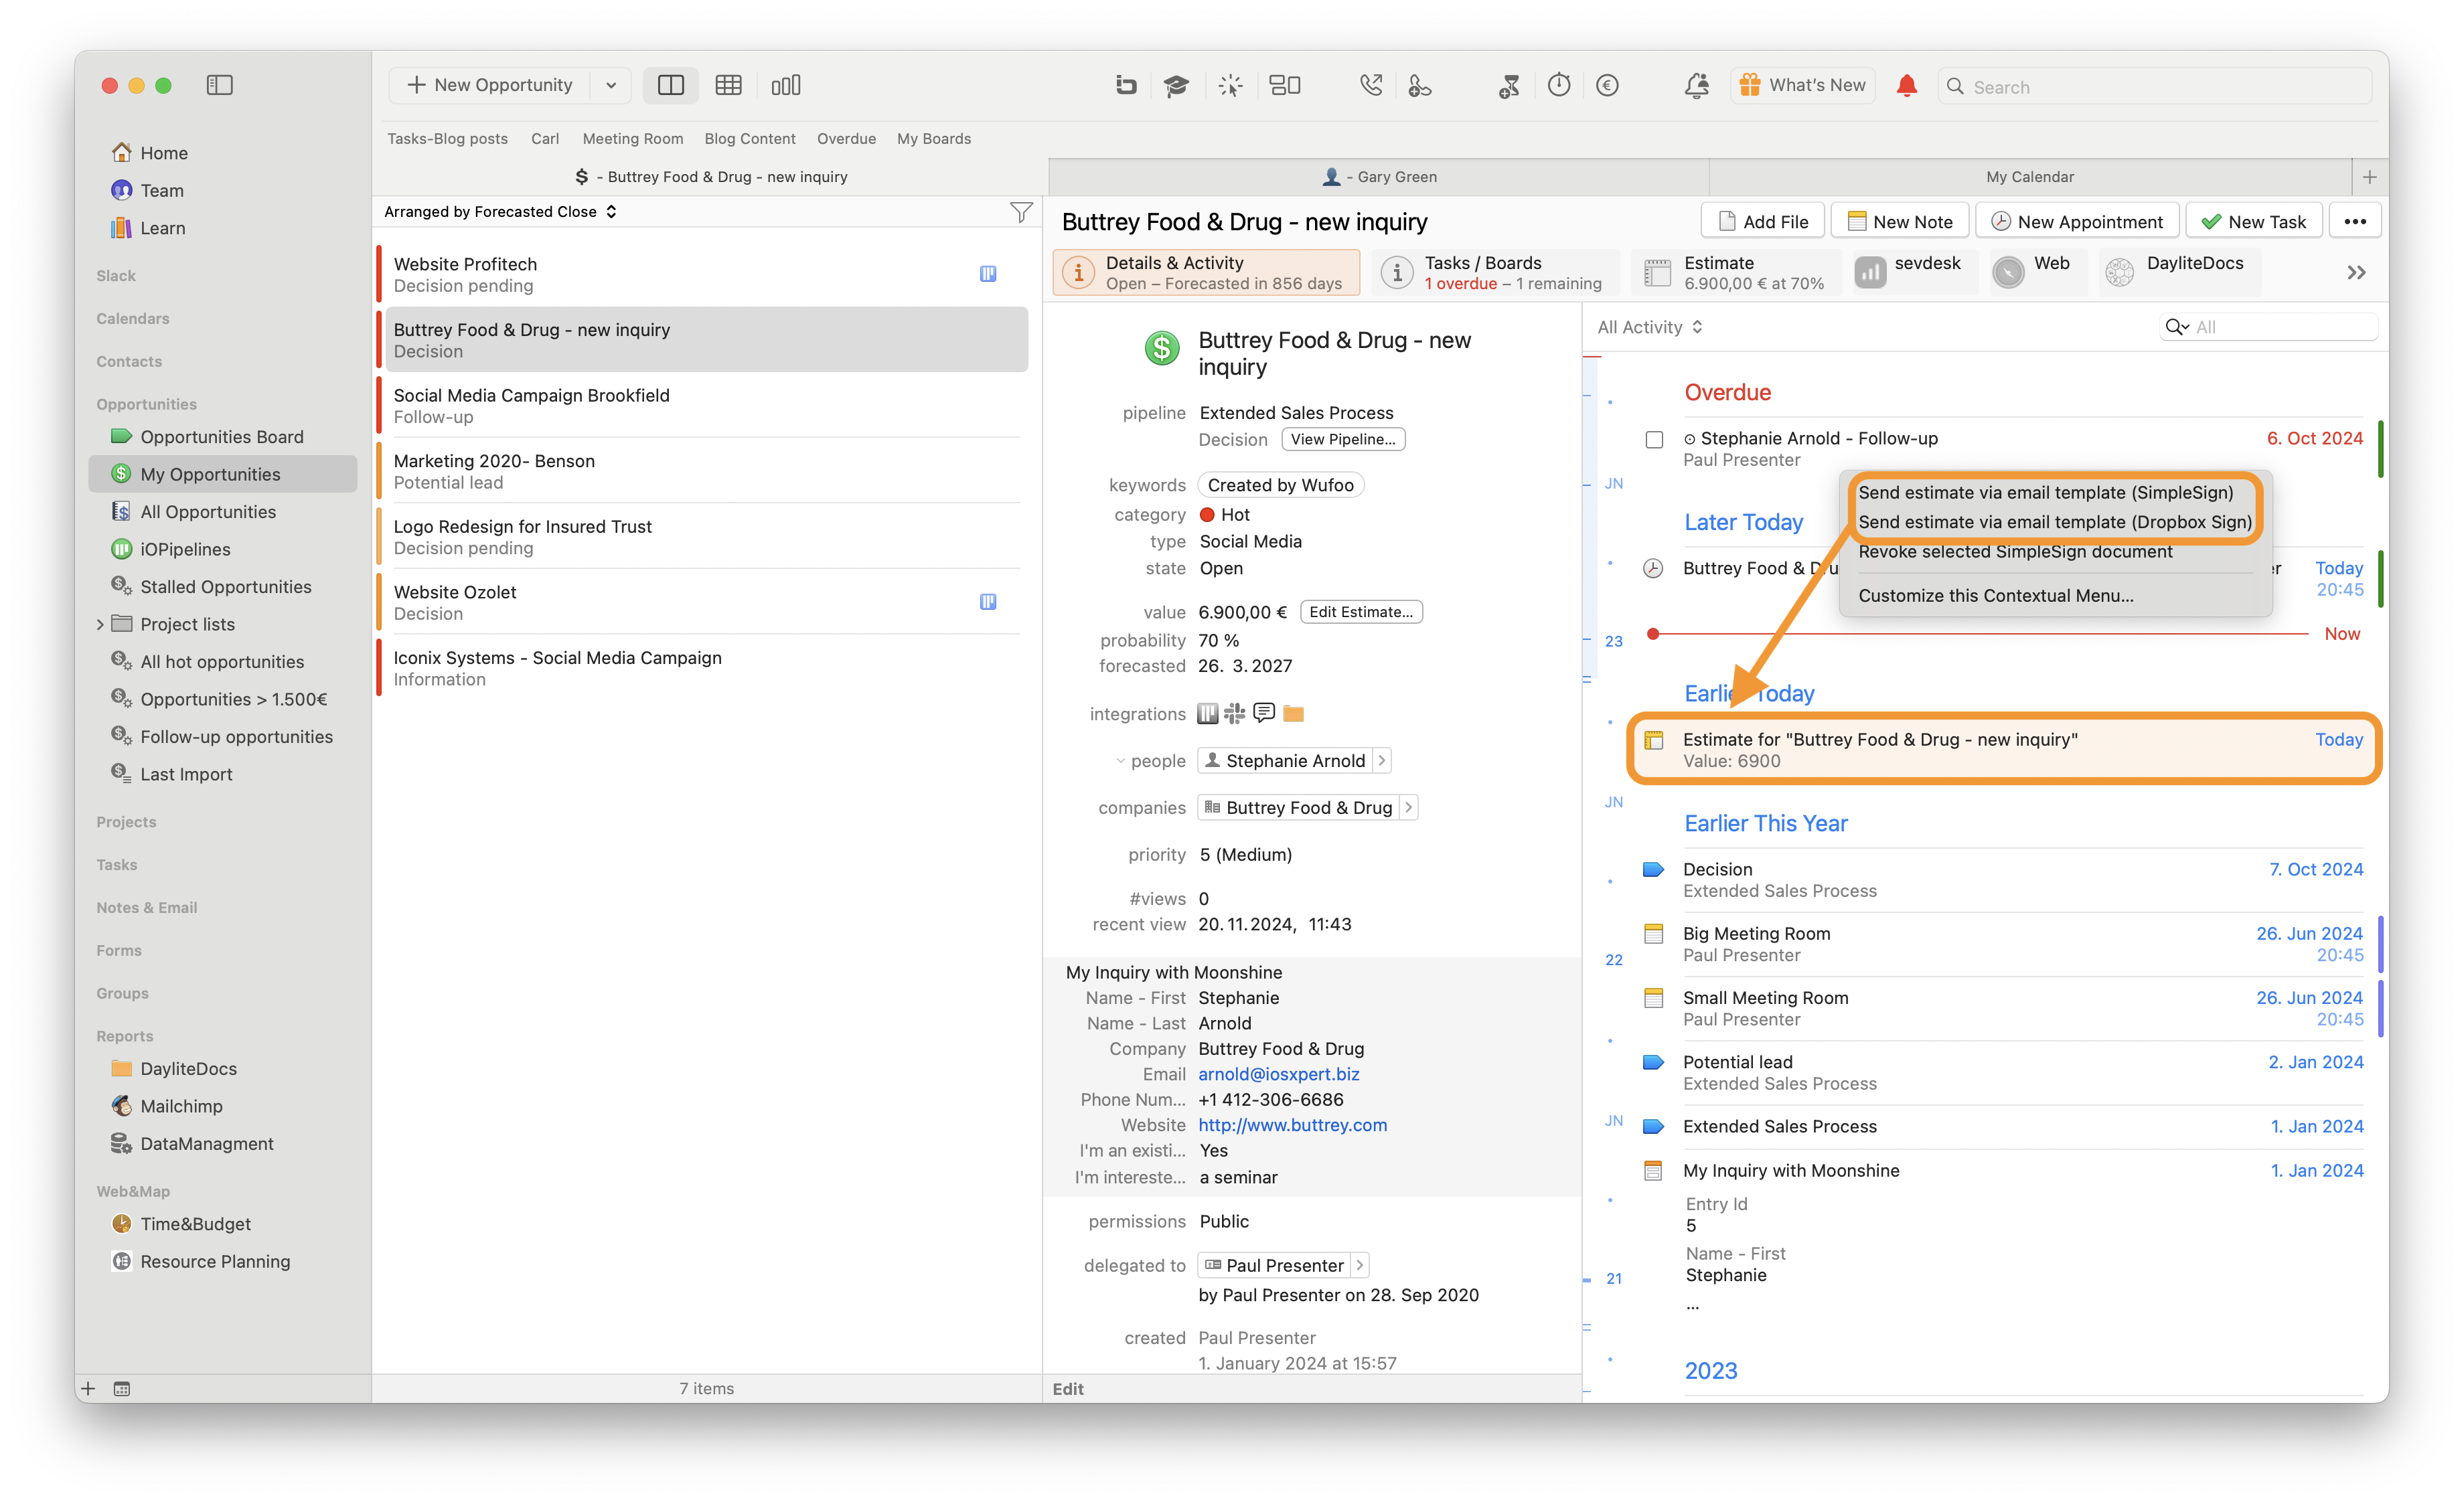
Task: Click the add plus icon at sidebar bottom
Action: point(88,1388)
